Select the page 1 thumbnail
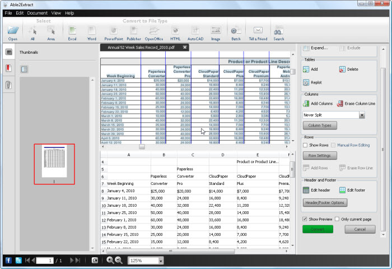This screenshot has height=269, width=392. pyautogui.click(x=54, y=164)
